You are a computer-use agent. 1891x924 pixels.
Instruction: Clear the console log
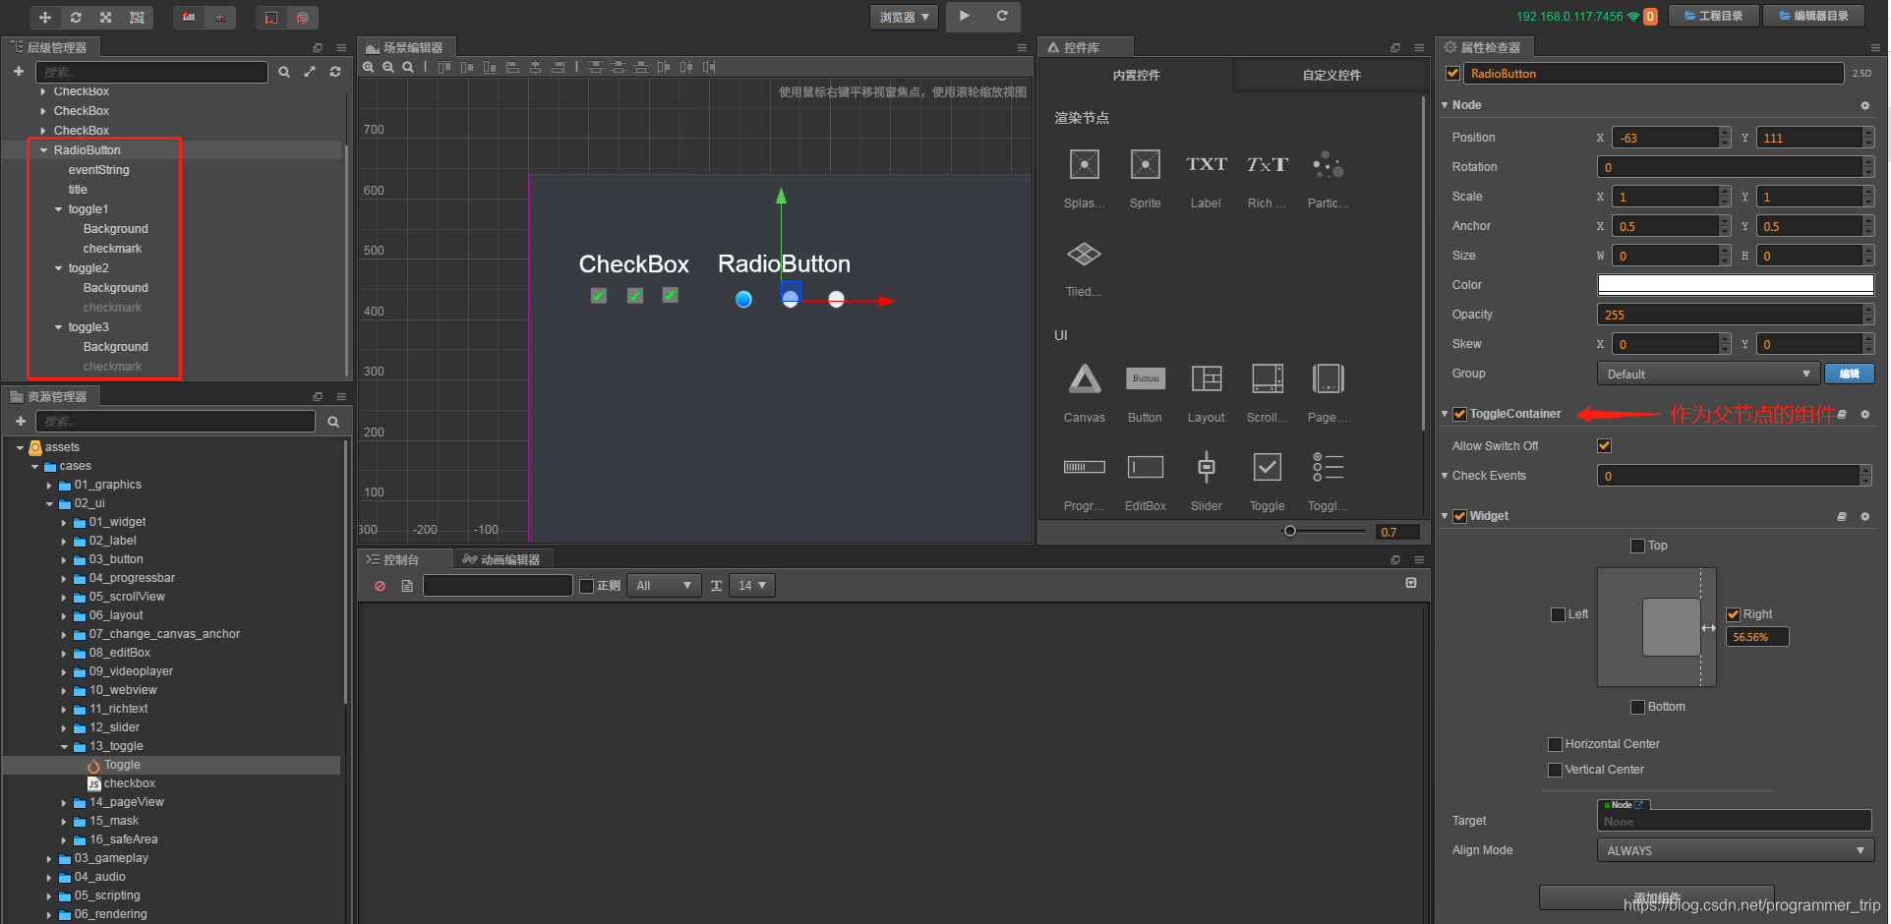coord(380,586)
